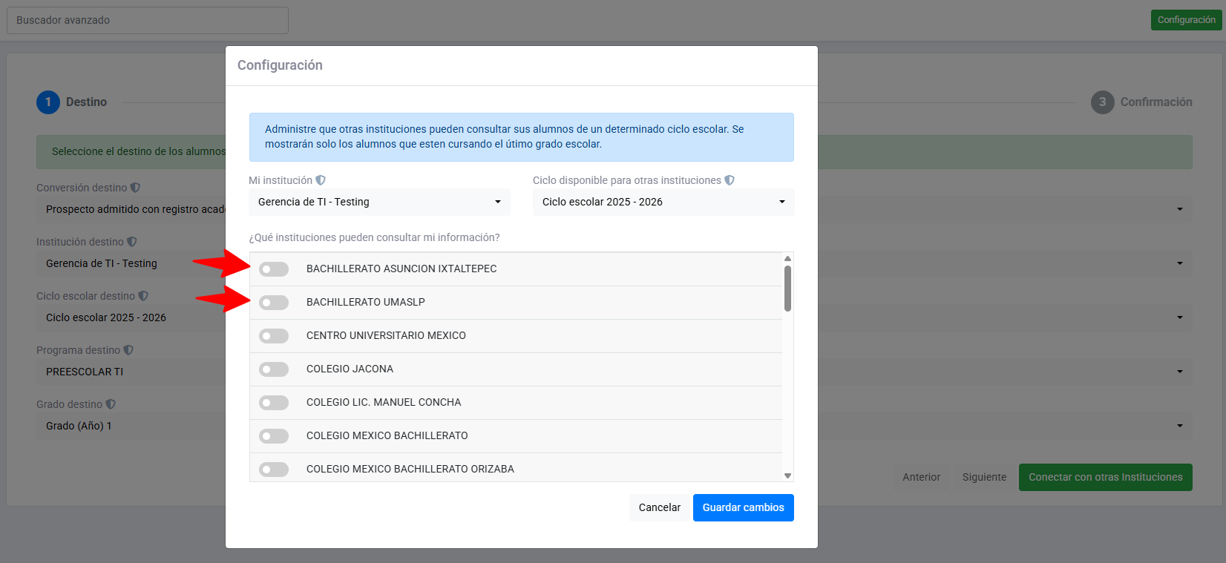
Task: Toggle COLEGIO JACONA access switch
Action: (274, 369)
